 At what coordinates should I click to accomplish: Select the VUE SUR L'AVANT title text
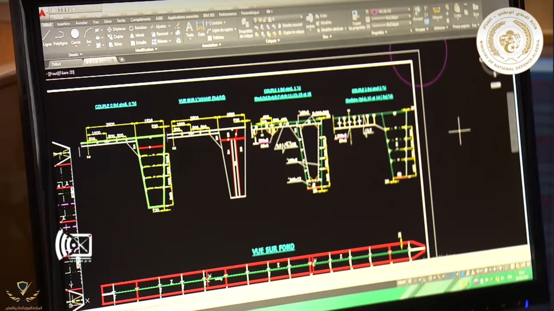pos(202,99)
